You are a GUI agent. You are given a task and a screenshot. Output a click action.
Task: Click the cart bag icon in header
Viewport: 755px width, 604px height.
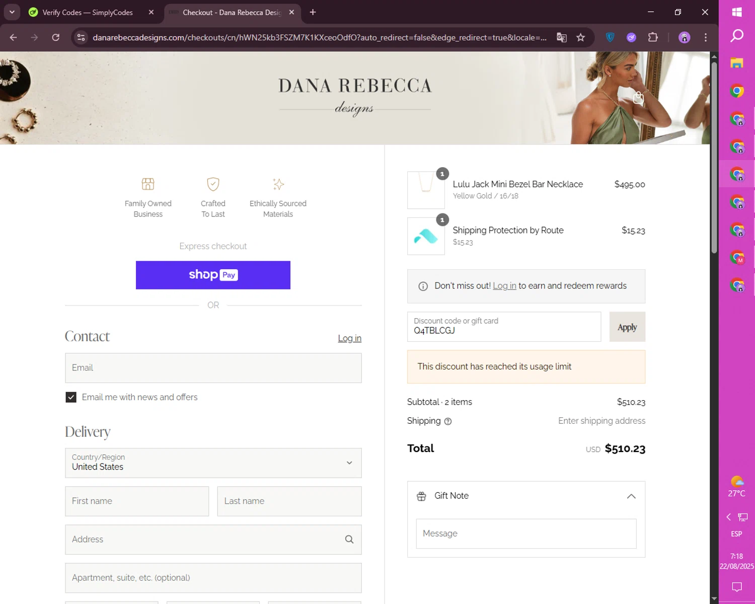(x=638, y=98)
